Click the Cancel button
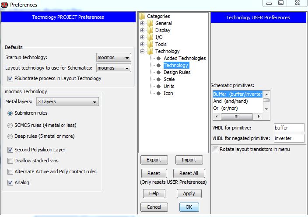The height and width of the screenshot is (217, 308). pos(154,207)
